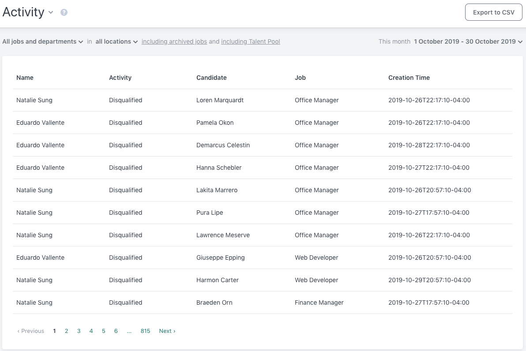Click the Creation Time column header
Screen dimensions: 526x351
(x=409, y=78)
